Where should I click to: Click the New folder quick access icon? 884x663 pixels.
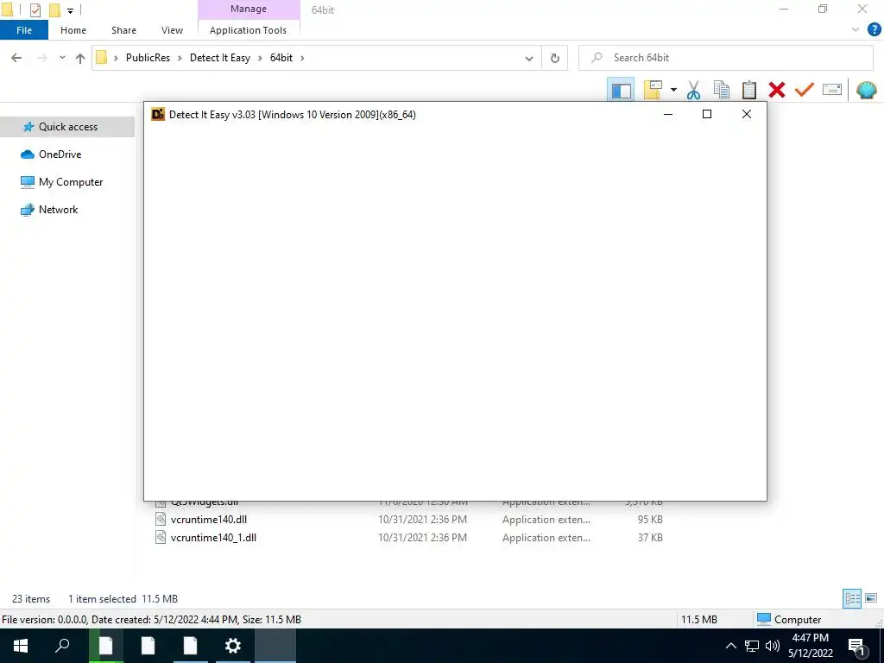54,9
